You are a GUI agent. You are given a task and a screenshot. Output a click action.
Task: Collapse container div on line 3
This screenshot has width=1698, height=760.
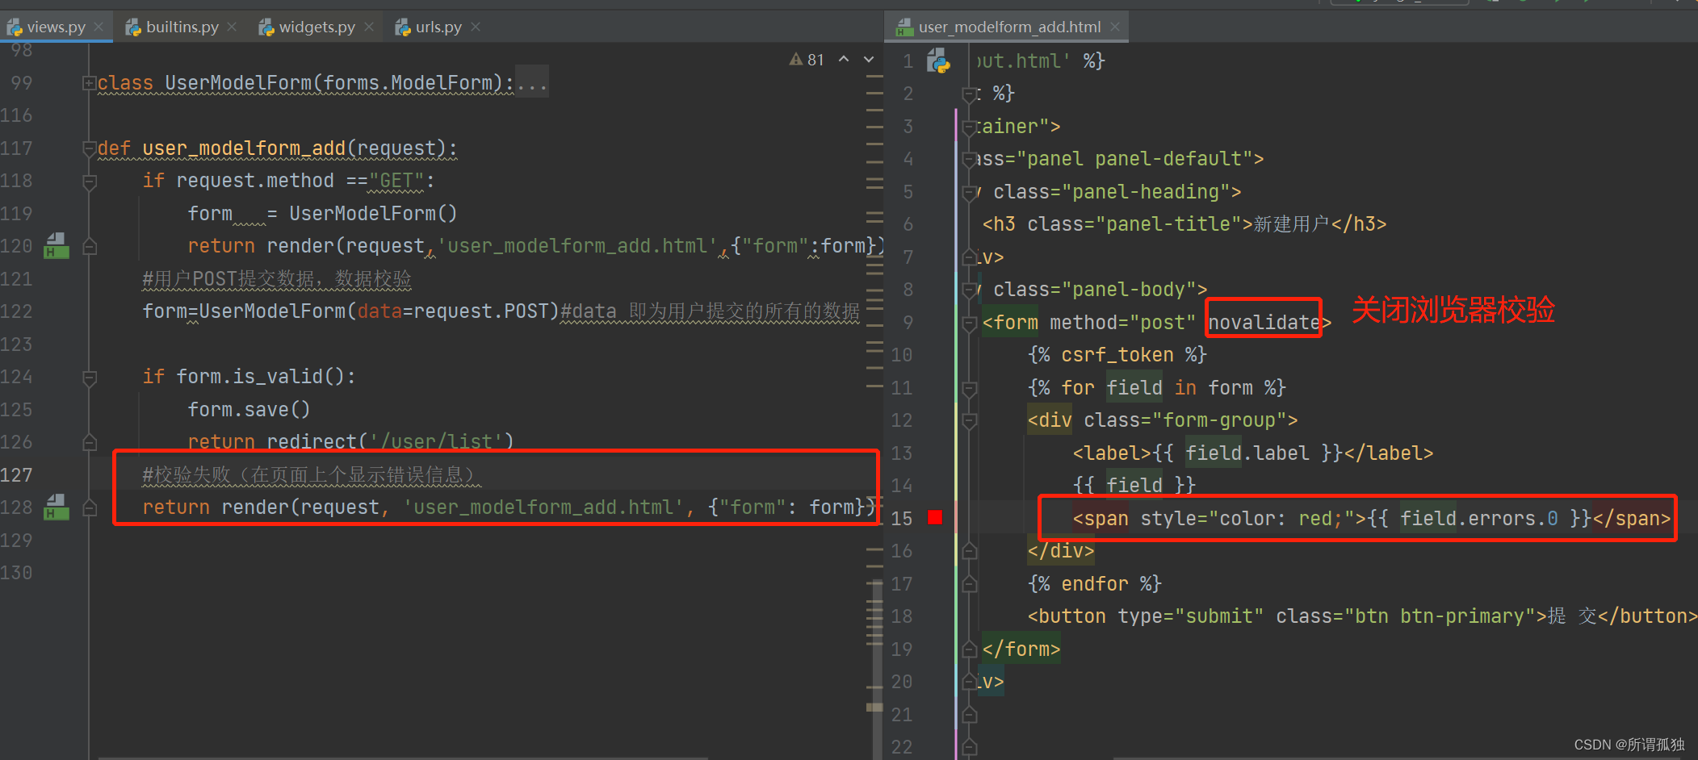[970, 127]
